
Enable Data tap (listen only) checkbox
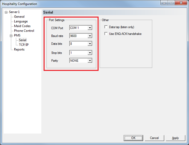(x=106, y=27)
